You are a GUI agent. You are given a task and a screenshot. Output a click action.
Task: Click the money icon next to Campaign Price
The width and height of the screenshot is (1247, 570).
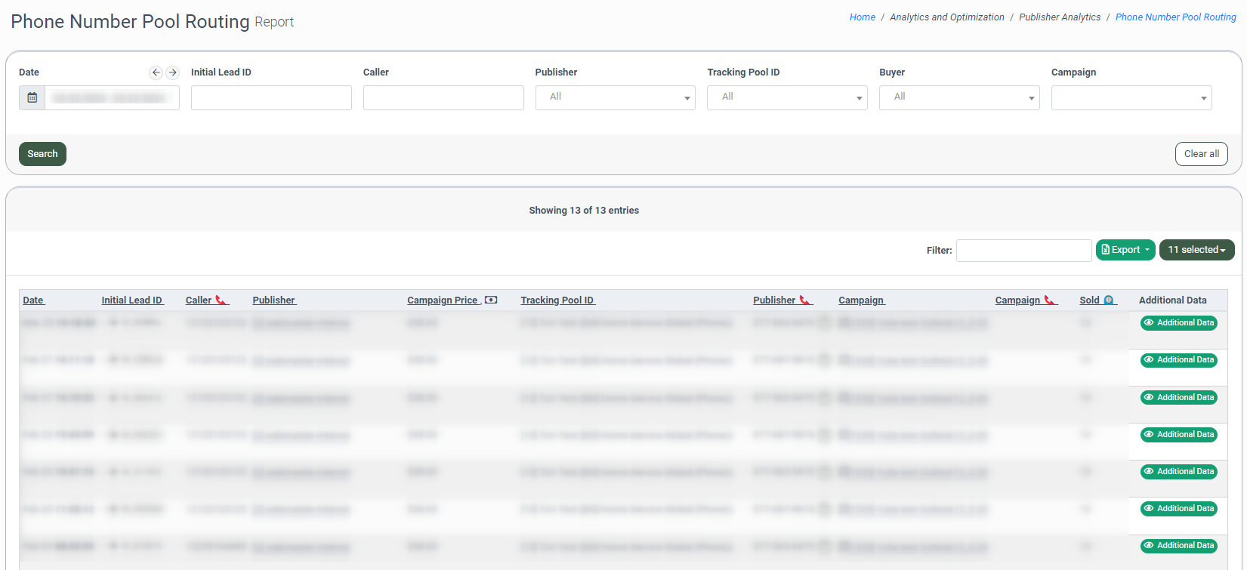click(491, 300)
